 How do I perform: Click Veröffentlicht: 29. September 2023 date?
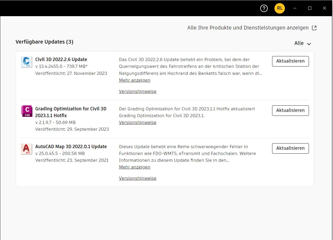pyautogui.click(x=72, y=129)
